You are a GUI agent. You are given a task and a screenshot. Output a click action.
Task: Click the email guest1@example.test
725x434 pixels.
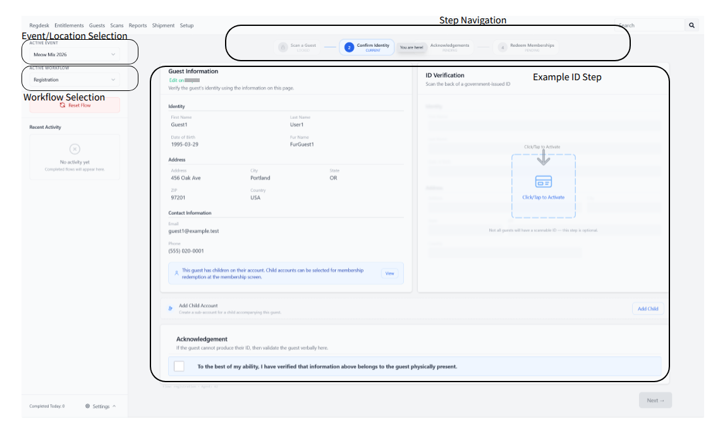click(194, 231)
